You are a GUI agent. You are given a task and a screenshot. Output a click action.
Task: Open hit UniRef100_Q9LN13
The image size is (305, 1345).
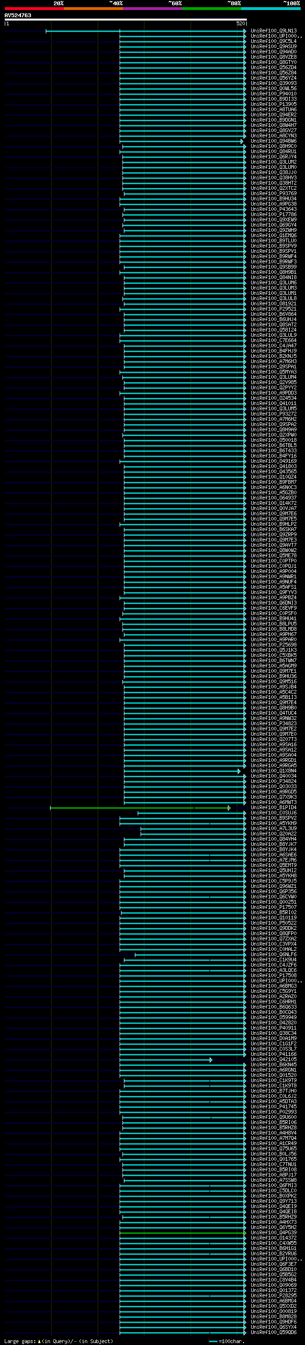[274, 31]
